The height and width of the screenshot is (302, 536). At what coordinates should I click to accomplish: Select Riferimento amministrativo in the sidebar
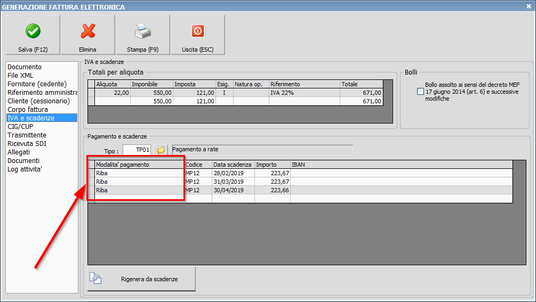coord(42,93)
